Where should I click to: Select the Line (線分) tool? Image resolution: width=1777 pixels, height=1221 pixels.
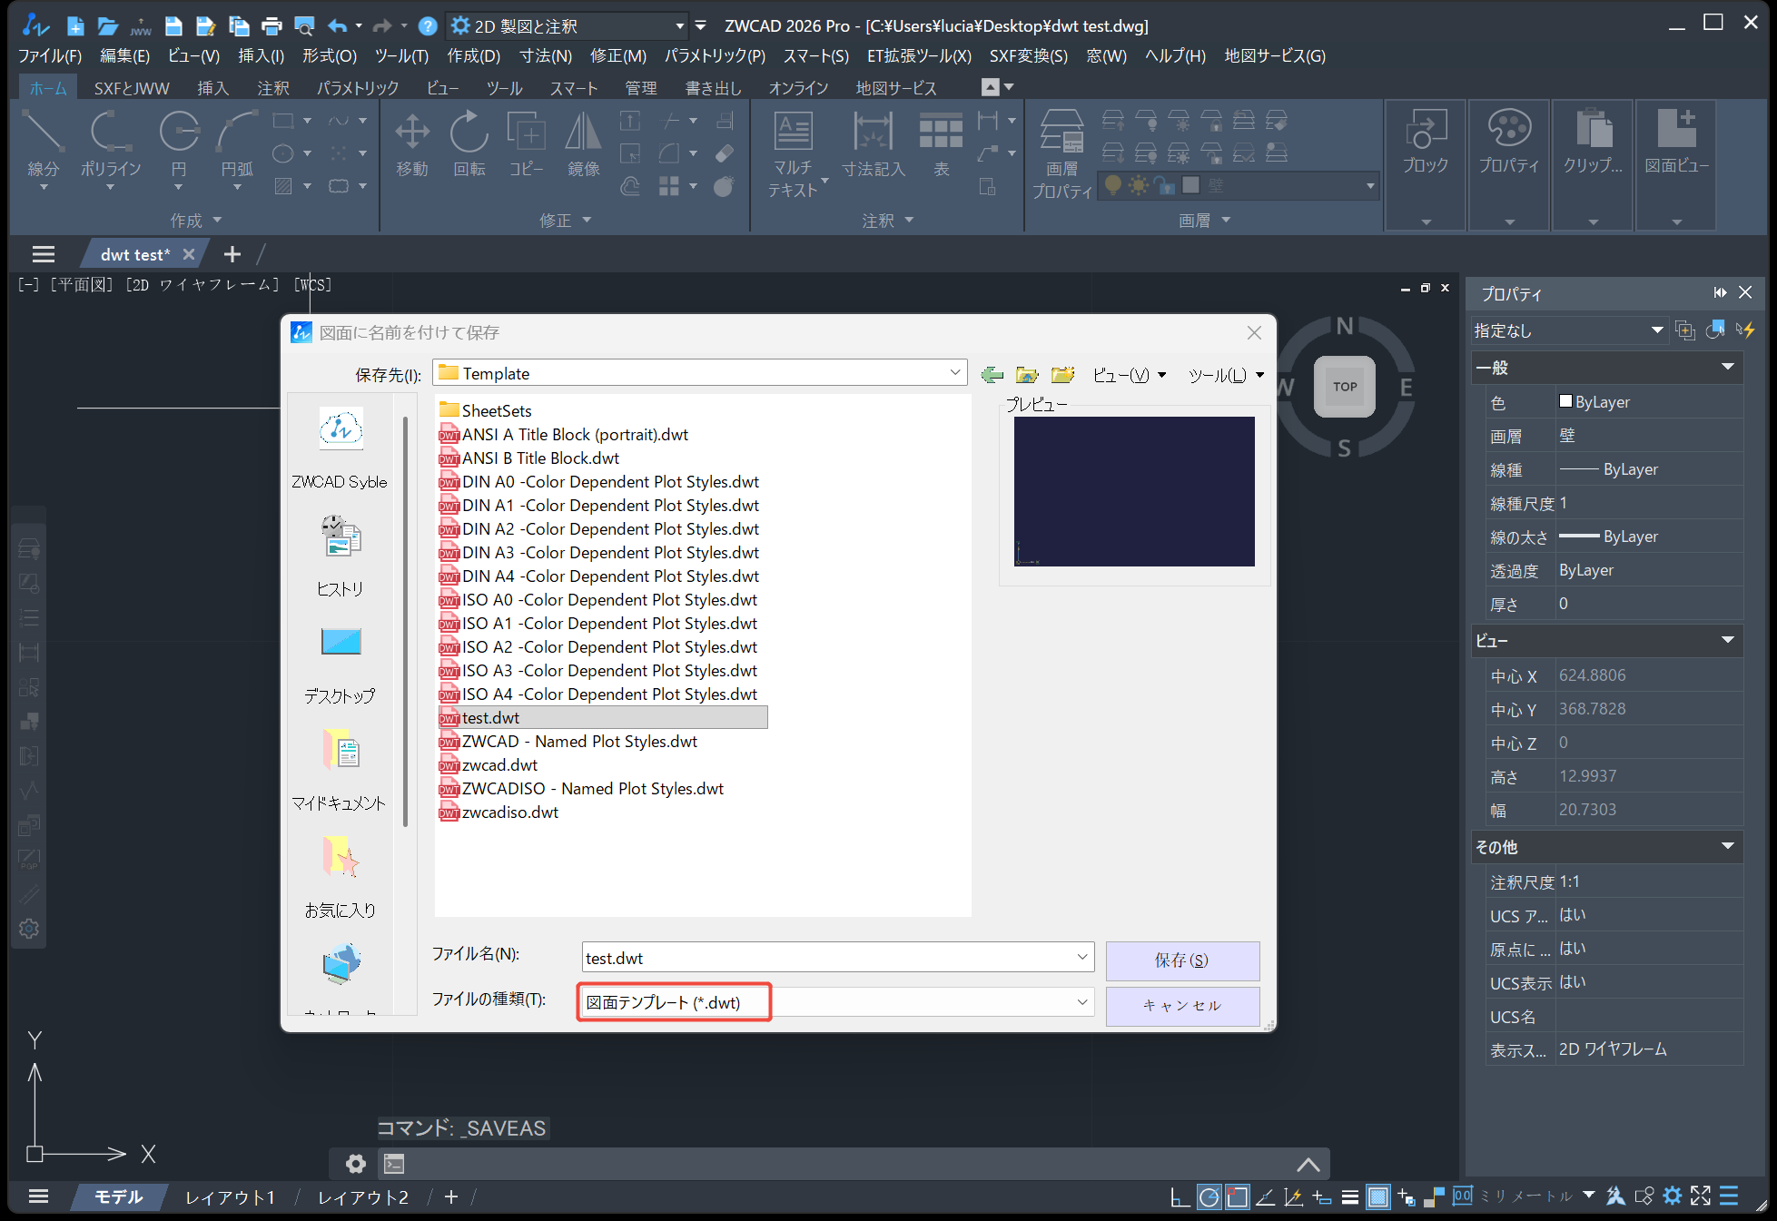[43, 145]
